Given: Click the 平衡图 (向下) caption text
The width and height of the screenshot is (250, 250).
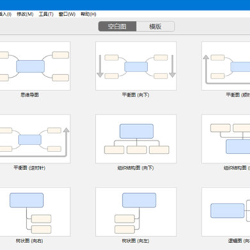Looking at the screenshot, I should click(136, 95).
